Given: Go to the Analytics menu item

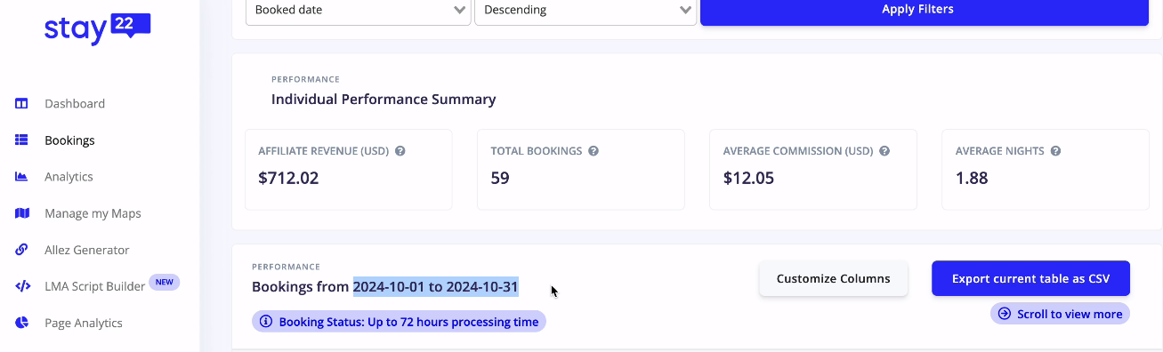Looking at the screenshot, I should 69,177.
